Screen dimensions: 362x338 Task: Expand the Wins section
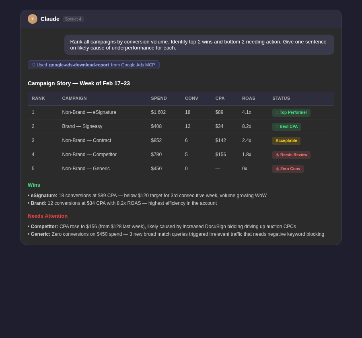click(34, 185)
